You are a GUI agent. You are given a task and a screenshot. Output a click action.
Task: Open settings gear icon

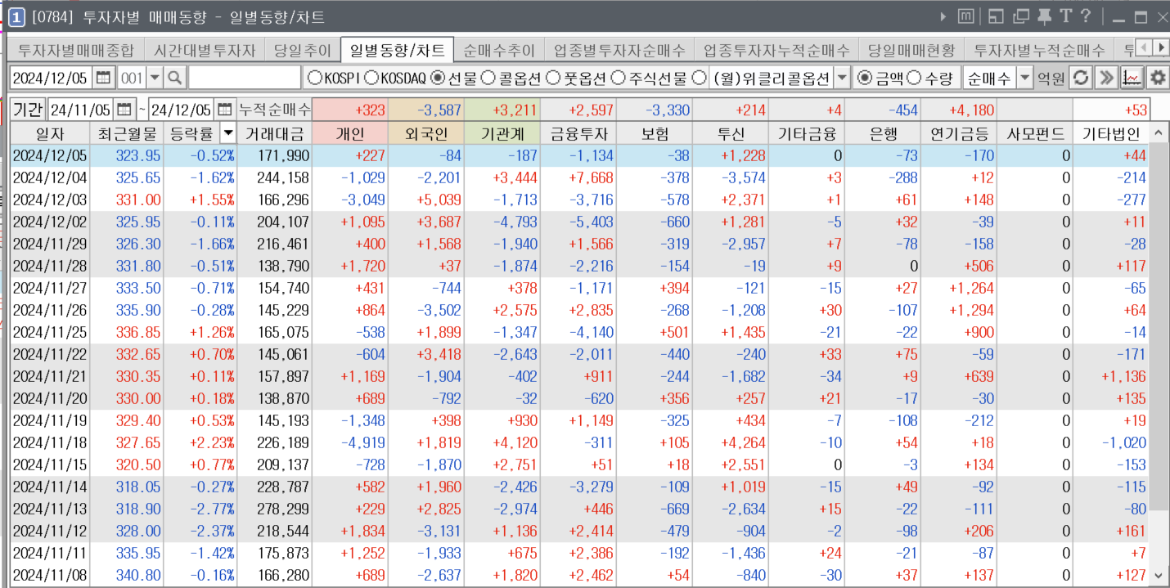pyautogui.click(x=1157, y=79)
